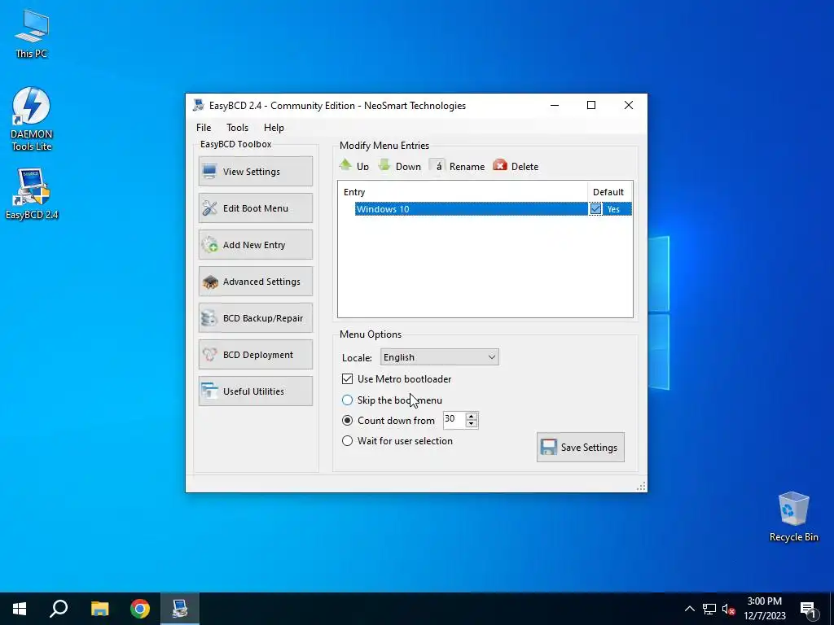Click Save Settings button

click(x=580, y=447)
